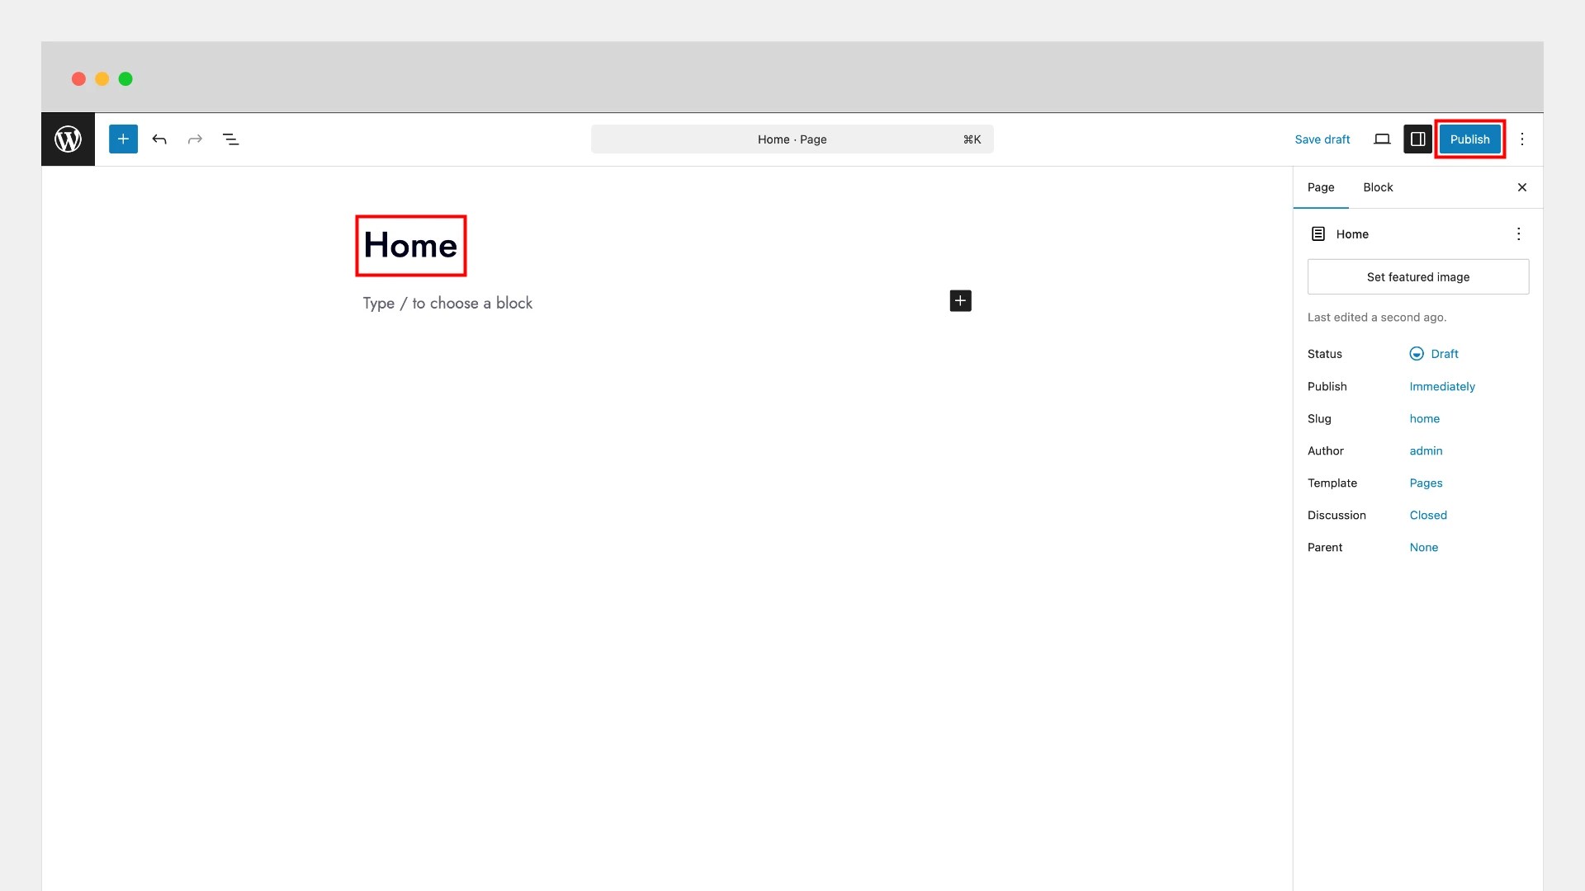Open the Immediately publish date picker
This screenshot has height=891, width=1585.
(x=1441, y=386)
